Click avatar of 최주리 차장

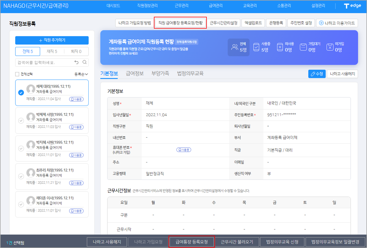pyautogui.click(x=31, y=173)
